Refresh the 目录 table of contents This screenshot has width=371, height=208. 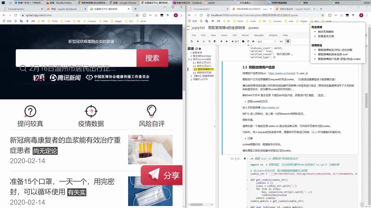click(x=197, y=49)
